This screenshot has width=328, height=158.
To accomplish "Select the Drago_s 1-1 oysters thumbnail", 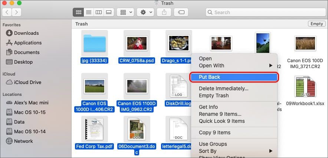I will point(178,43).
